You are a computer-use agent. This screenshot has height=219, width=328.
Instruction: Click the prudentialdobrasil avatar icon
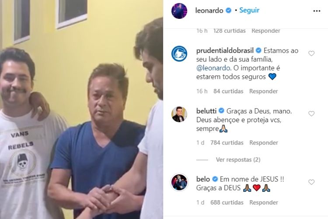179,53
